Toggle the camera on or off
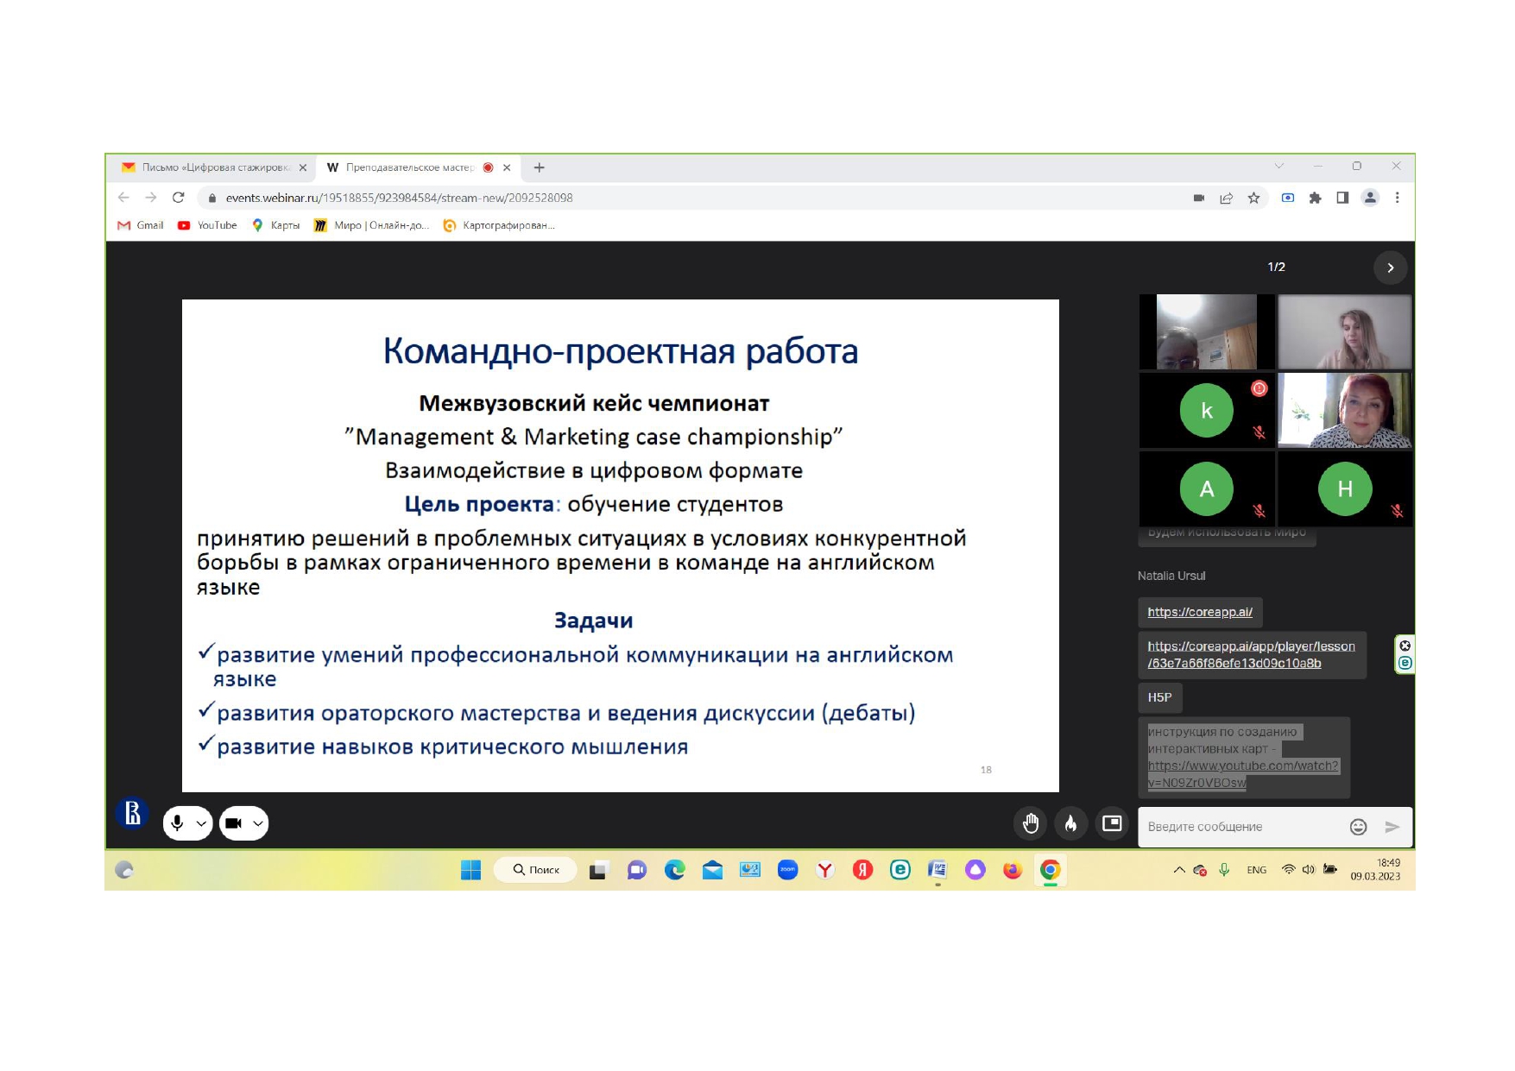 click(233, 823)
